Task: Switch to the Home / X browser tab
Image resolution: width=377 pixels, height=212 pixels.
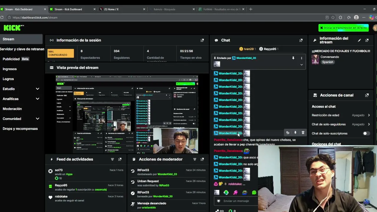Action: pos(122,9)
